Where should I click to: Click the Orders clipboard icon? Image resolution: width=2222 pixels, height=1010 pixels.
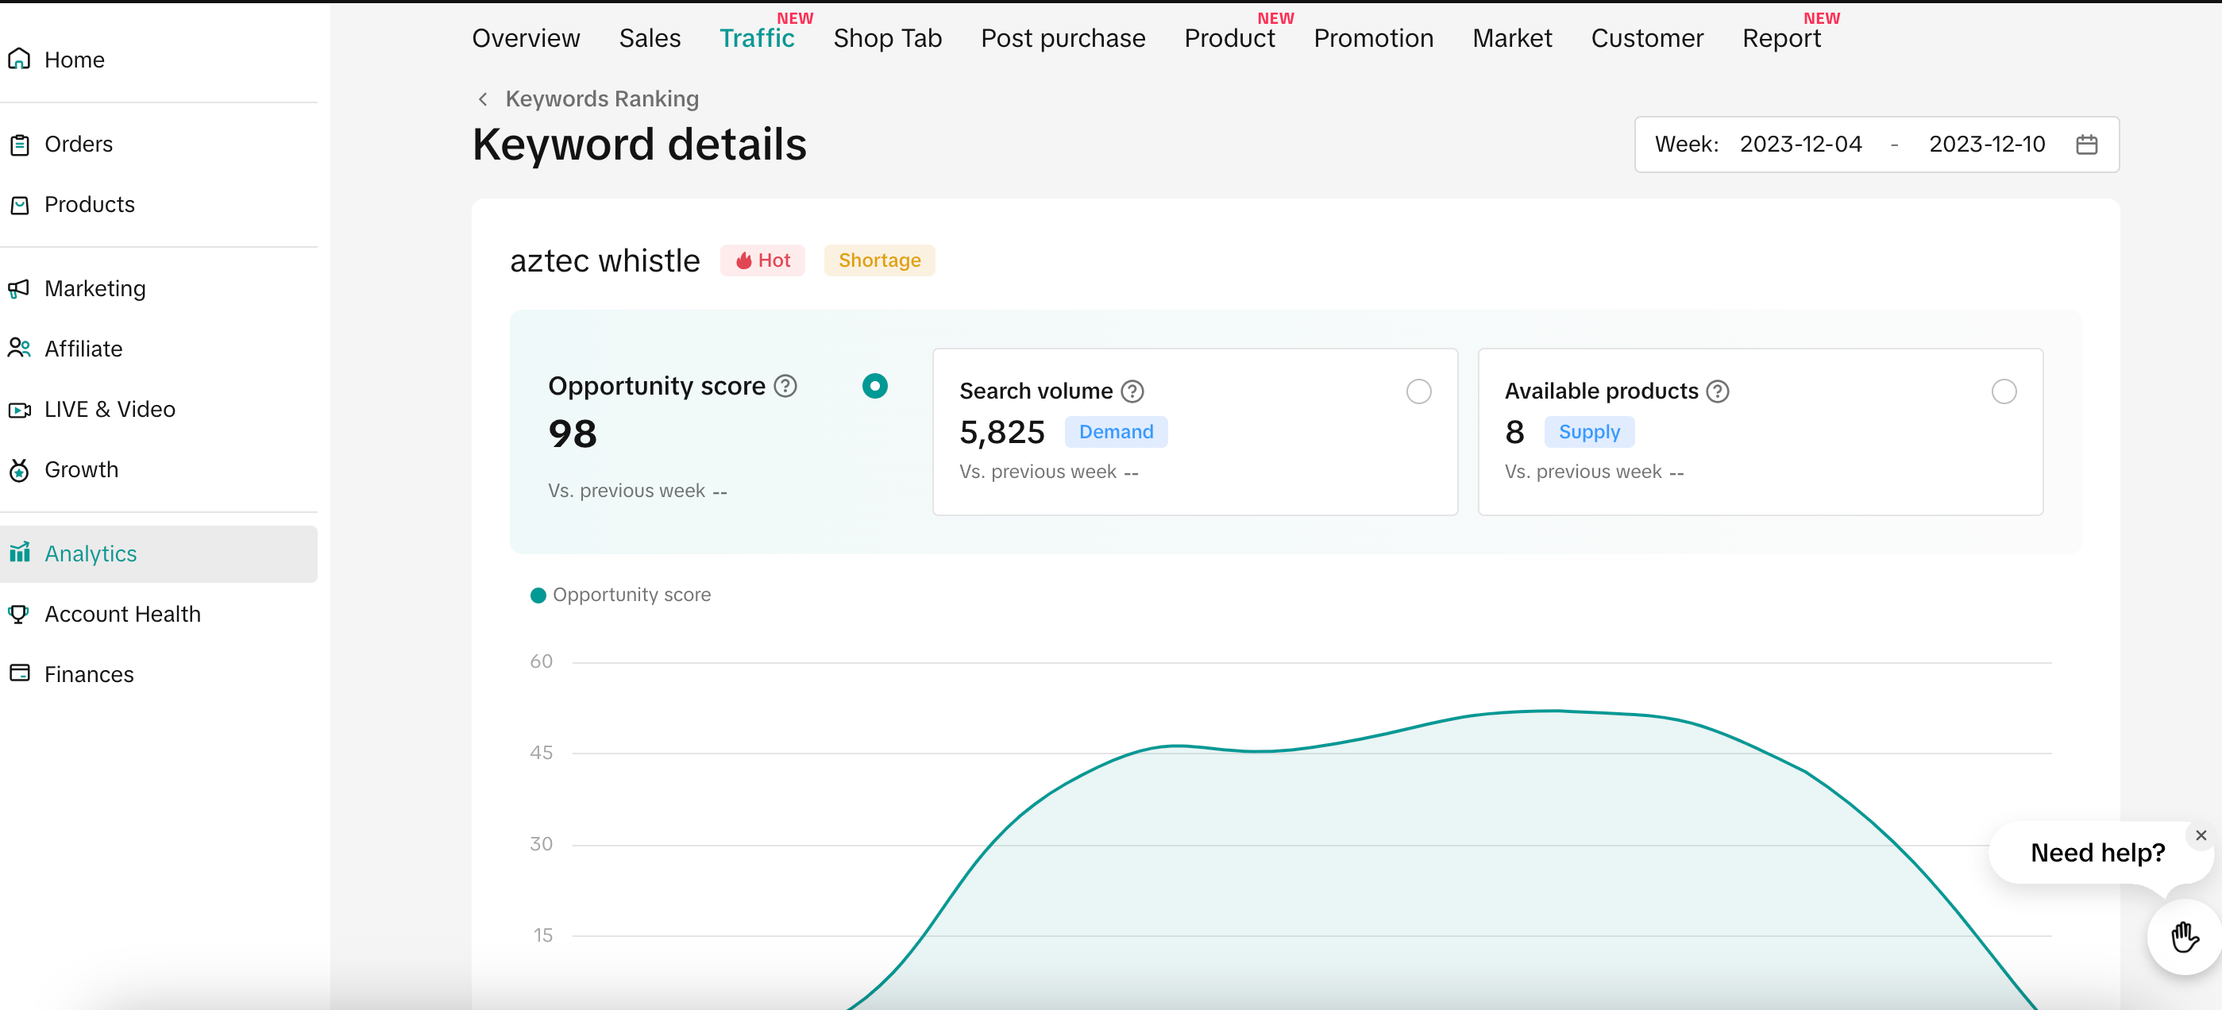tap(19, 144)
